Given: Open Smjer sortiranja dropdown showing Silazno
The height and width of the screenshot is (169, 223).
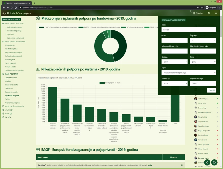Looking at the screenshot, I should (x=203, y=83).
